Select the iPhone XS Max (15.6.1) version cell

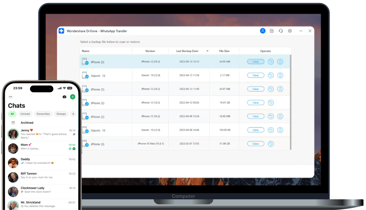pos(151,144)
